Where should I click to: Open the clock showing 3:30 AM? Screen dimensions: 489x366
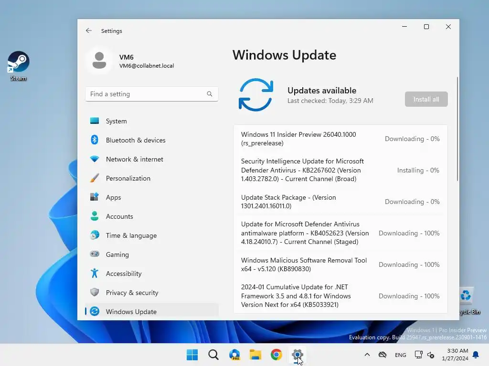[455, 355]
